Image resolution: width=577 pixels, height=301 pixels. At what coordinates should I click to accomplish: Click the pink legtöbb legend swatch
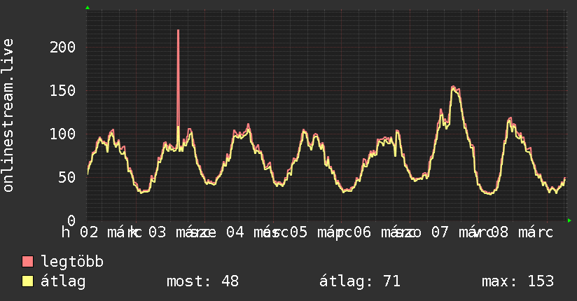point(27,261)
